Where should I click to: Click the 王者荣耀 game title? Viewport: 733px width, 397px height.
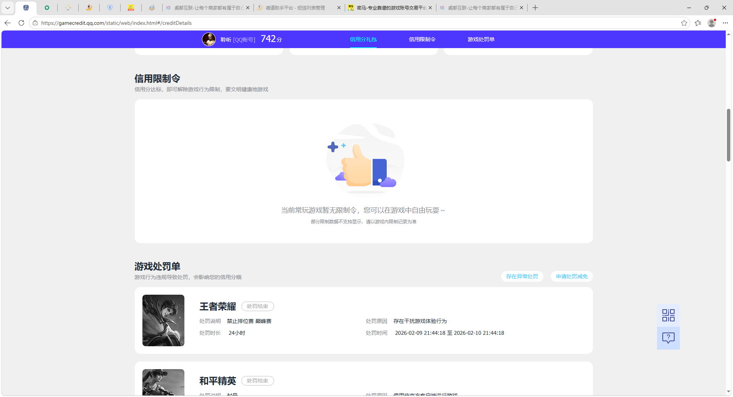point(218,307)
